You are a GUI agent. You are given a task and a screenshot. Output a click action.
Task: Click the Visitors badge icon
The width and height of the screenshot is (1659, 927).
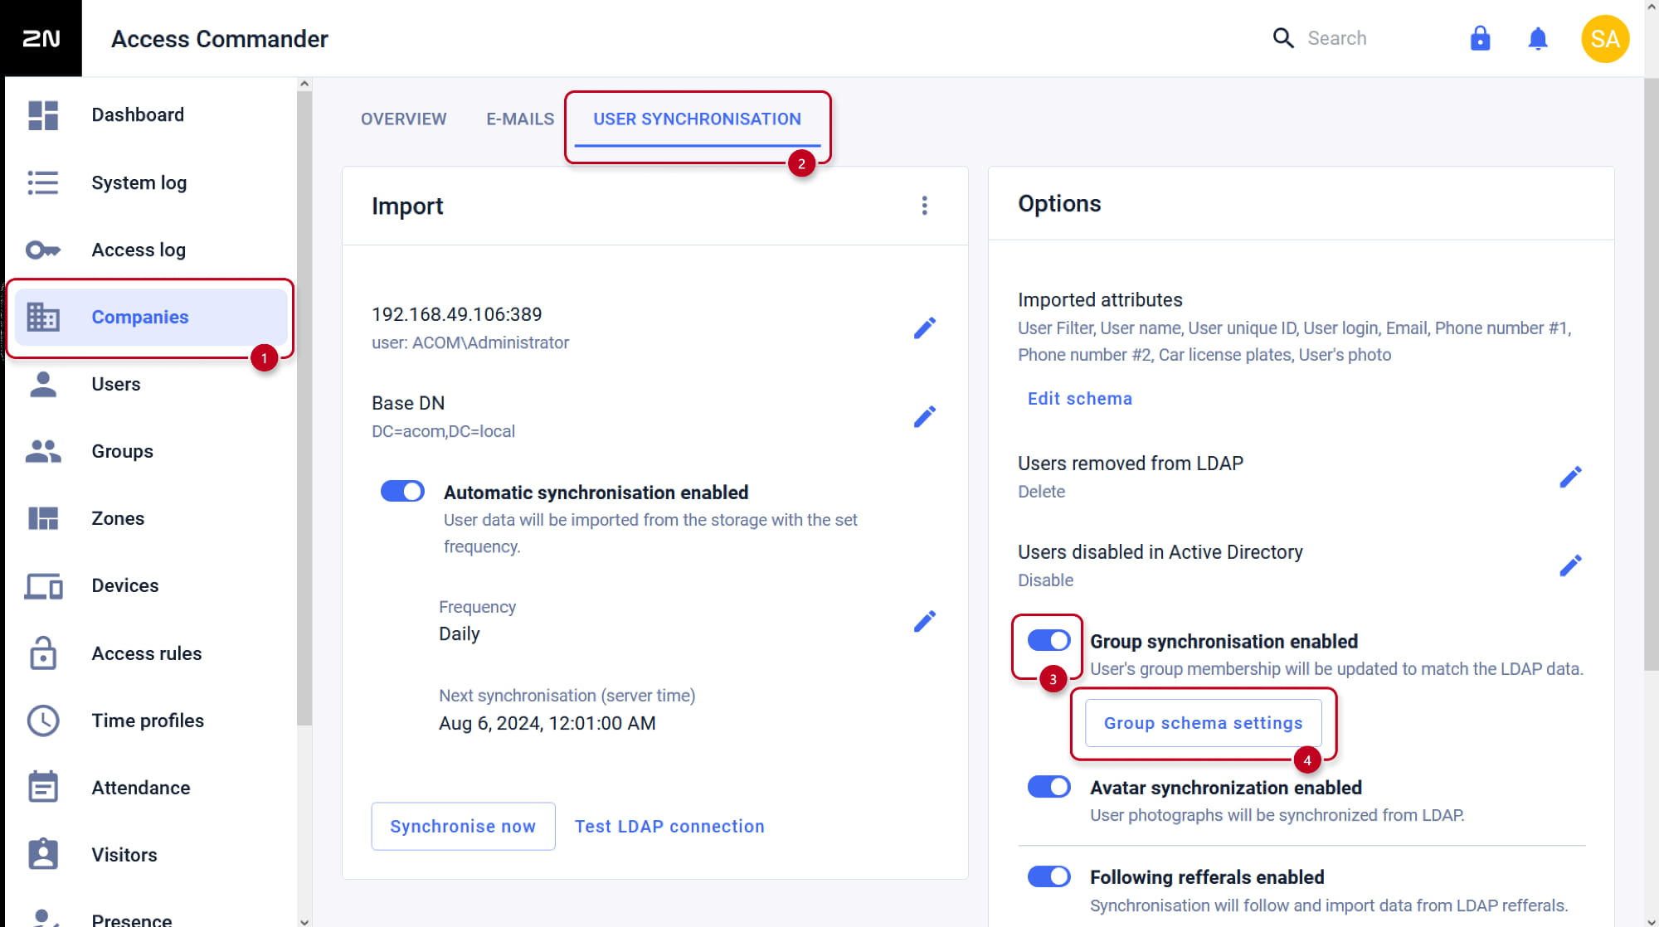43,854
